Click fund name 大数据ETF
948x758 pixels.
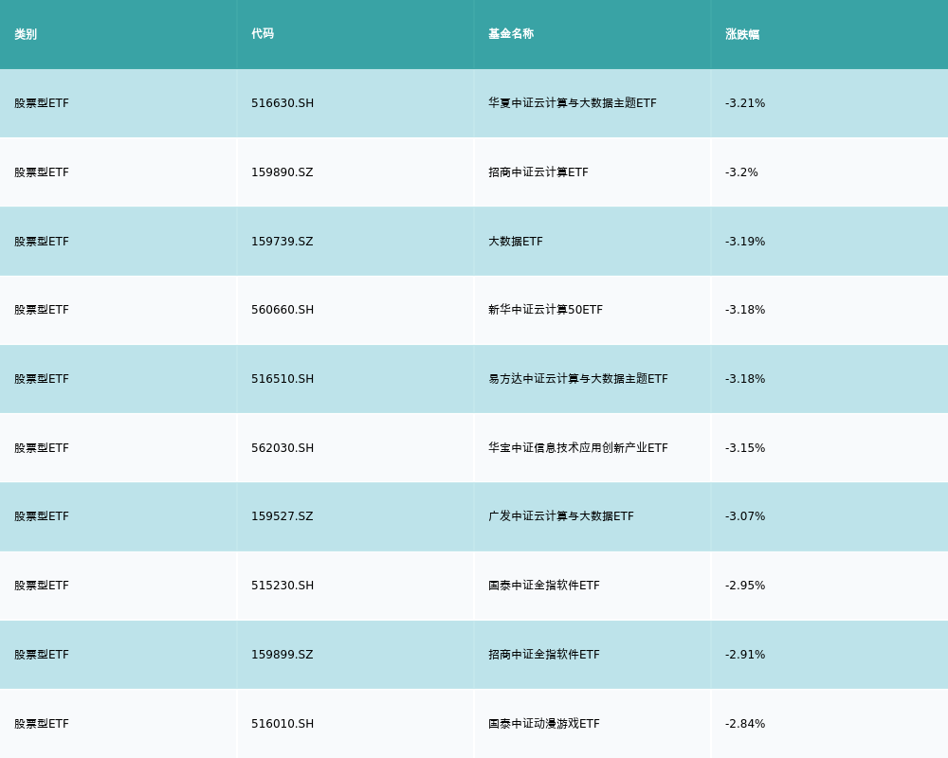point(516,242)
